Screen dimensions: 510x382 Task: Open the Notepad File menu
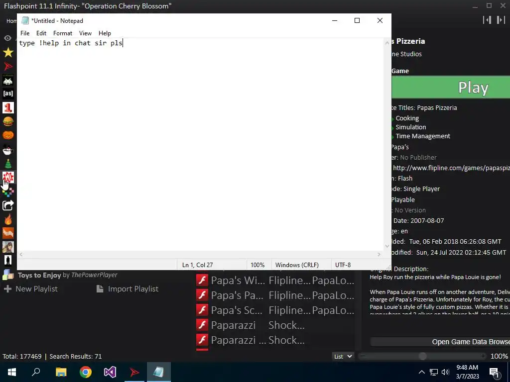pyautogui.click(x=25, y=33)
